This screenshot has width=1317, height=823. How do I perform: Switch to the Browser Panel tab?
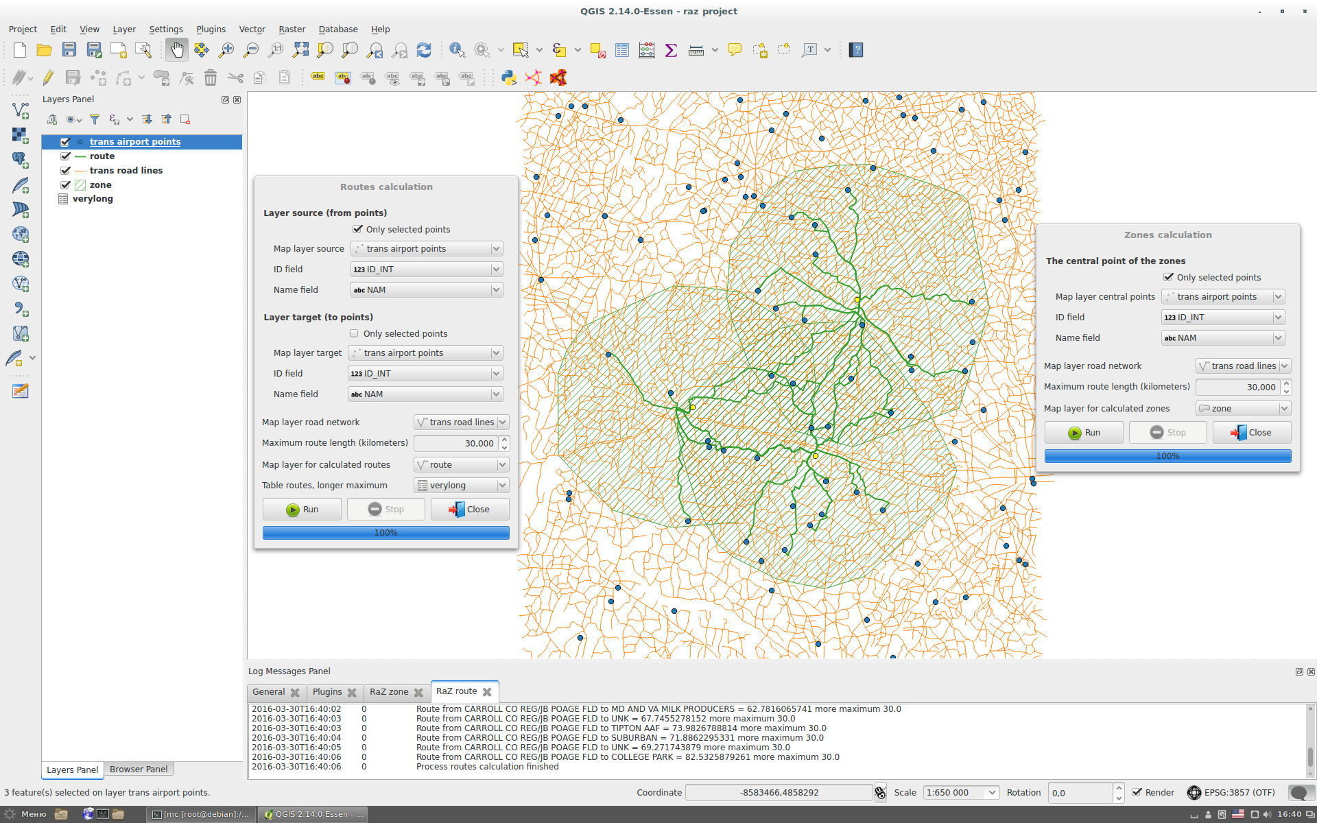(x=139, y=770)
